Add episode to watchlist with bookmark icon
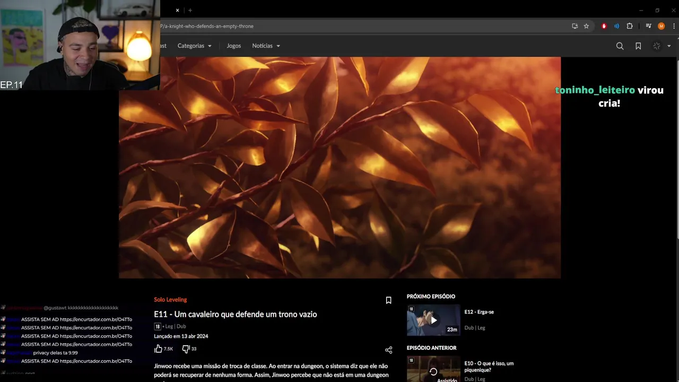This screenshot has width=679, height=382. 388,300
